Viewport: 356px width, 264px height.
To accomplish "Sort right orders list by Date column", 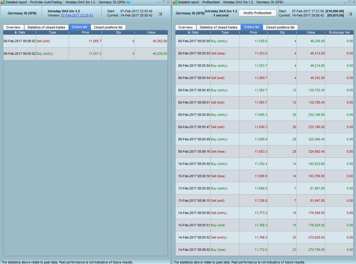I will click(193, 33).
